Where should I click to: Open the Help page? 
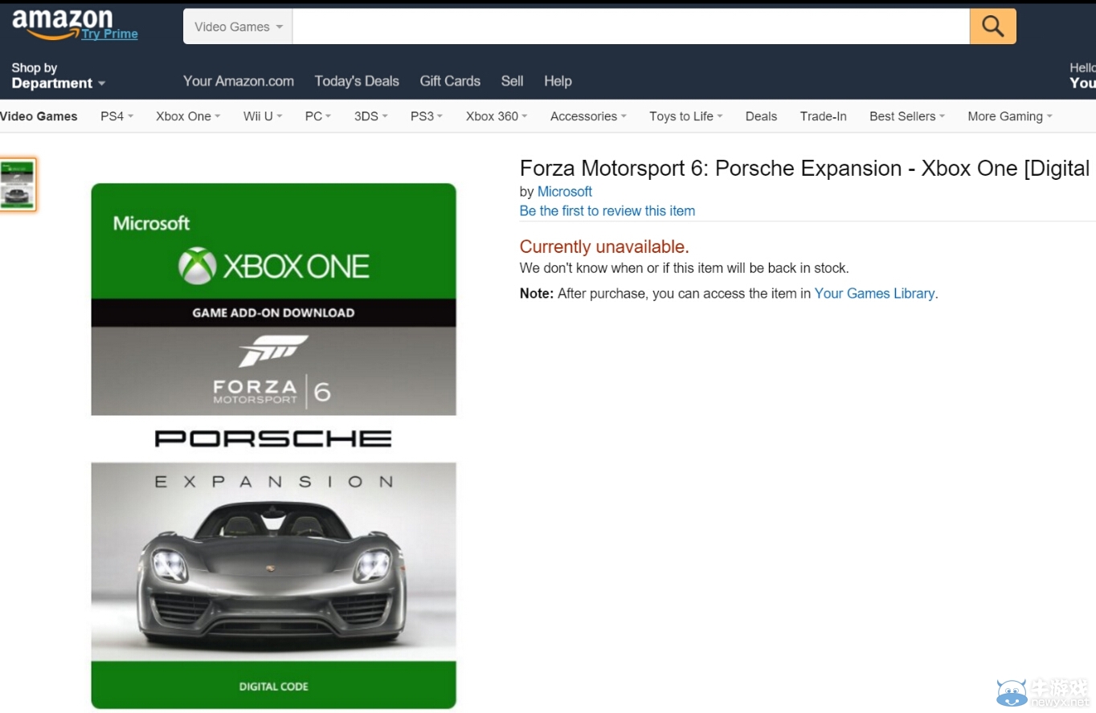coord(558,81)
